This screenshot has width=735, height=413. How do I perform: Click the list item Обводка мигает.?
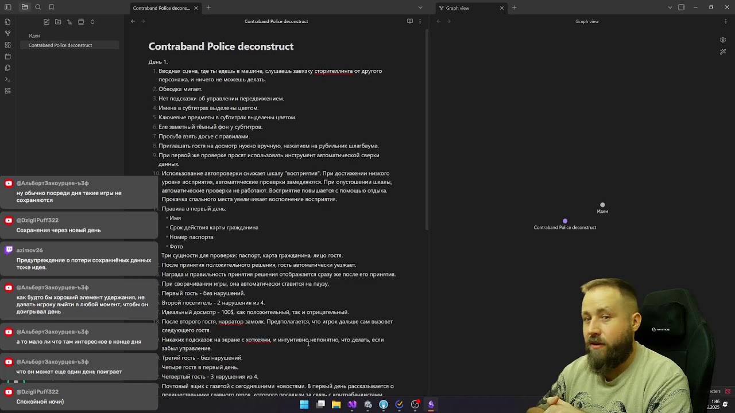pyautogui.click(x=180, y=89)
